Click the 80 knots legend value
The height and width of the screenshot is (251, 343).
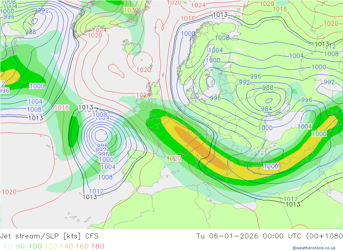pos(20,246)
